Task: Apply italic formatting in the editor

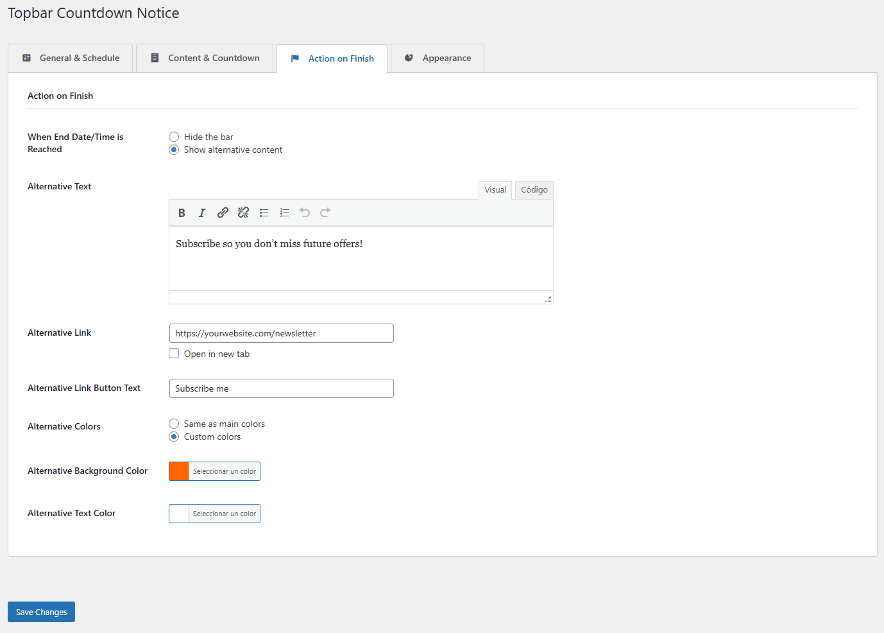Action: click(202, 212)
